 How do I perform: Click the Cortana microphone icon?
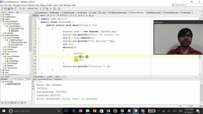(59, 111)
